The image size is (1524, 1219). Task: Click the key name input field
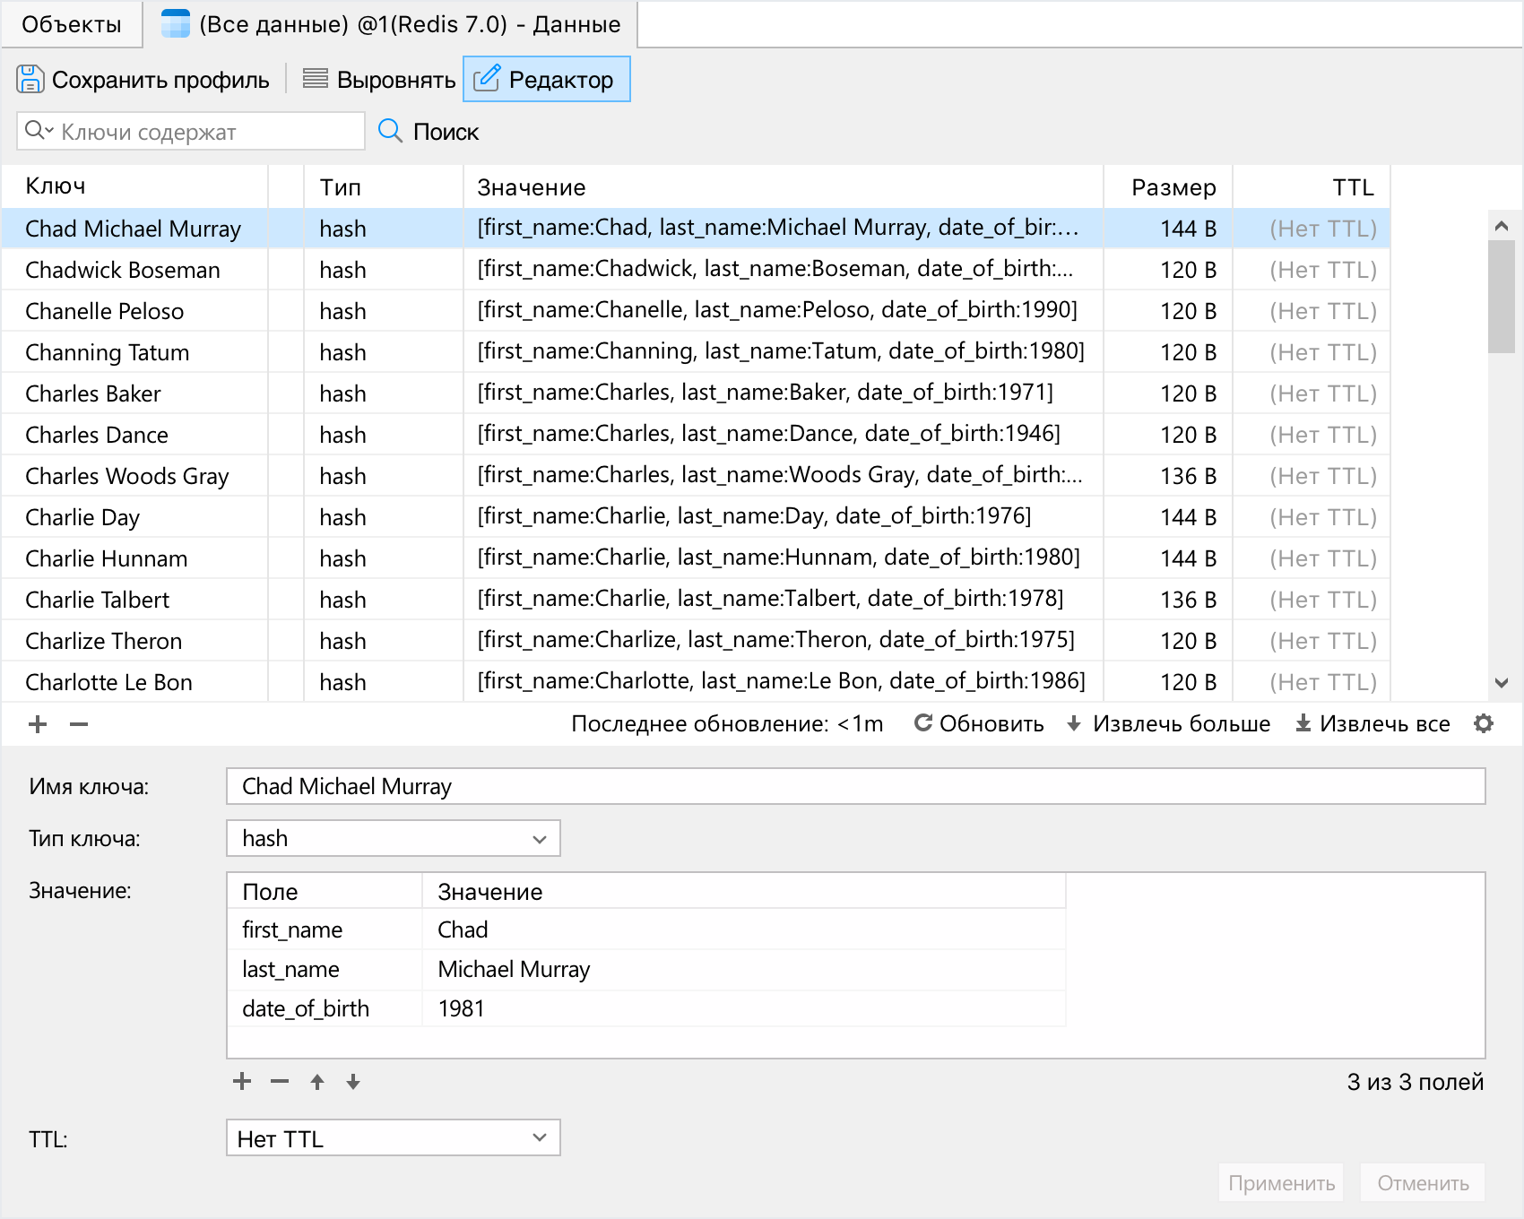point(855,786)
